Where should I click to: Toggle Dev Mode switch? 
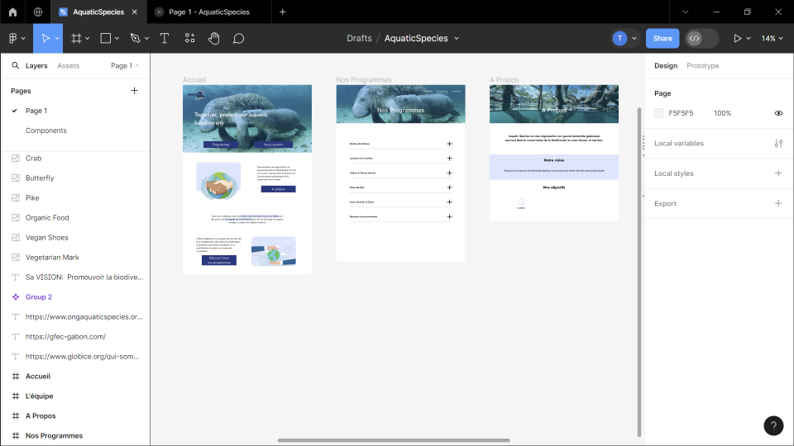click(701, 38)
